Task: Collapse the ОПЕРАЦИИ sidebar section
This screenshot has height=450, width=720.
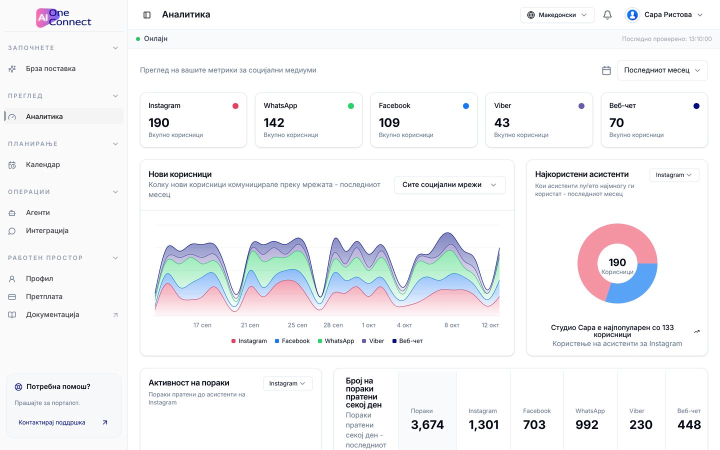Action: [x=63, y=192]
